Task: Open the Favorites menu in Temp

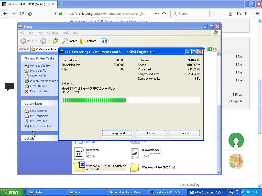Action: tap(53, 33)
